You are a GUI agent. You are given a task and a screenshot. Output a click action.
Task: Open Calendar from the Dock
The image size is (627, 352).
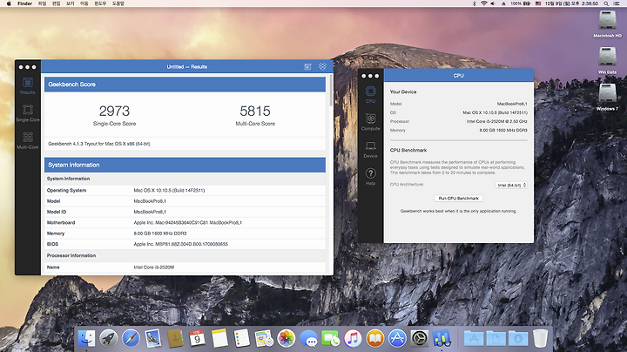197,338
